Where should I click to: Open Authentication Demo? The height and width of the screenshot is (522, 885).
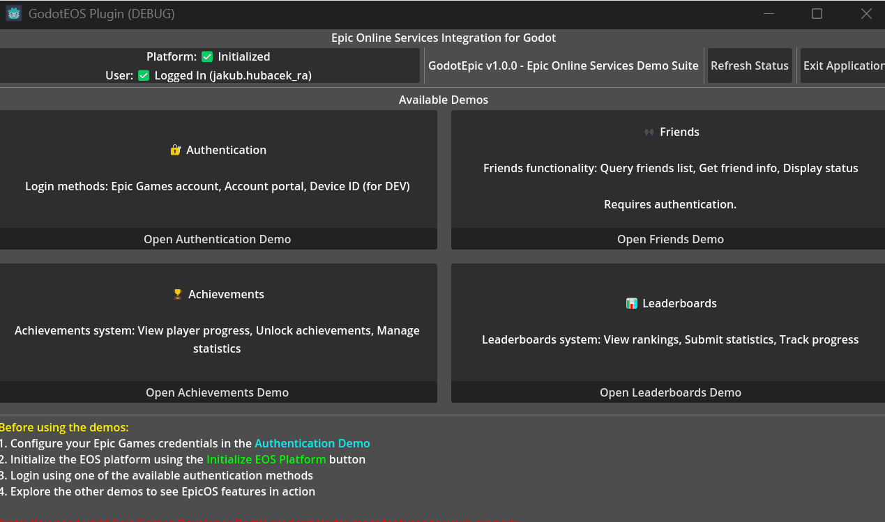tap(218, 239)
